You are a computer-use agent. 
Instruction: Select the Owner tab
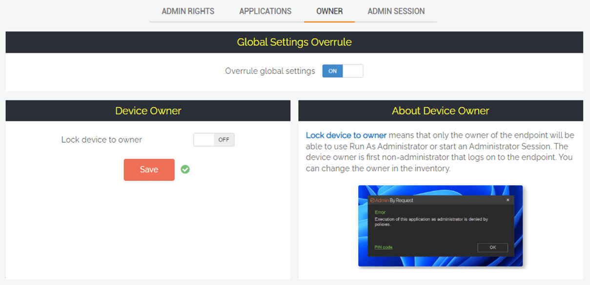click(x=329, y=11)
